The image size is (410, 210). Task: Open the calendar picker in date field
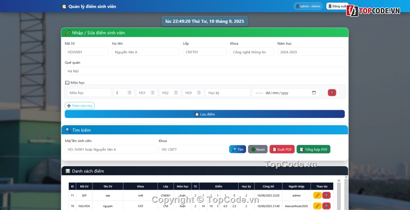pos(314,93)
